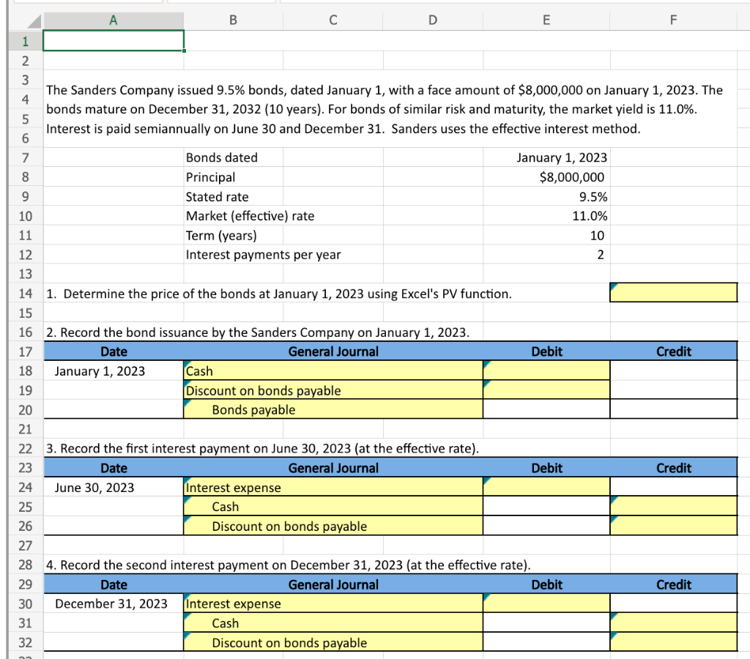Select credit cell for Bonds payable row 20
This screenshot has width=750, height=659.
click(674, 409)
